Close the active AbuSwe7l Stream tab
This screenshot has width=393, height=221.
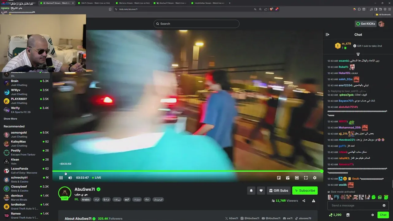coord(73,3)
